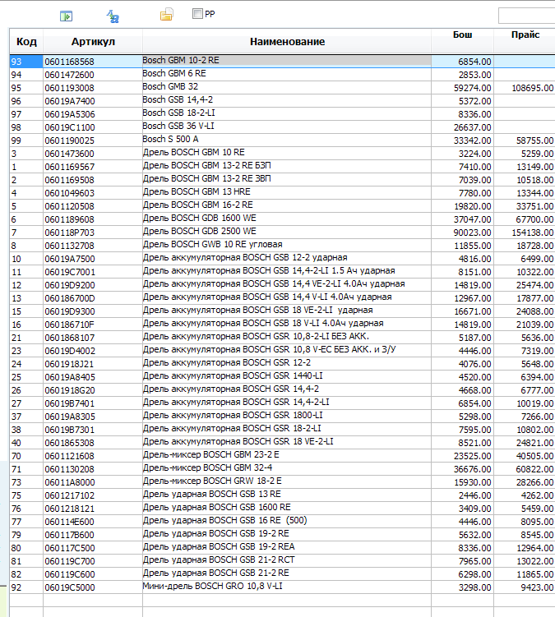The image size is (555, 617).
Task: Select row GSR 10,8 V-EC БЕЗ АКК. и З/У
Action: pos(282,351)
